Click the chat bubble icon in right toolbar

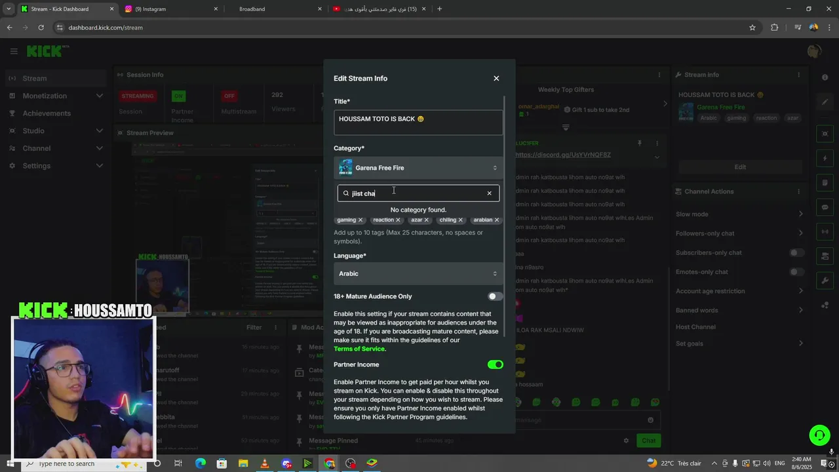coord(825,207)
